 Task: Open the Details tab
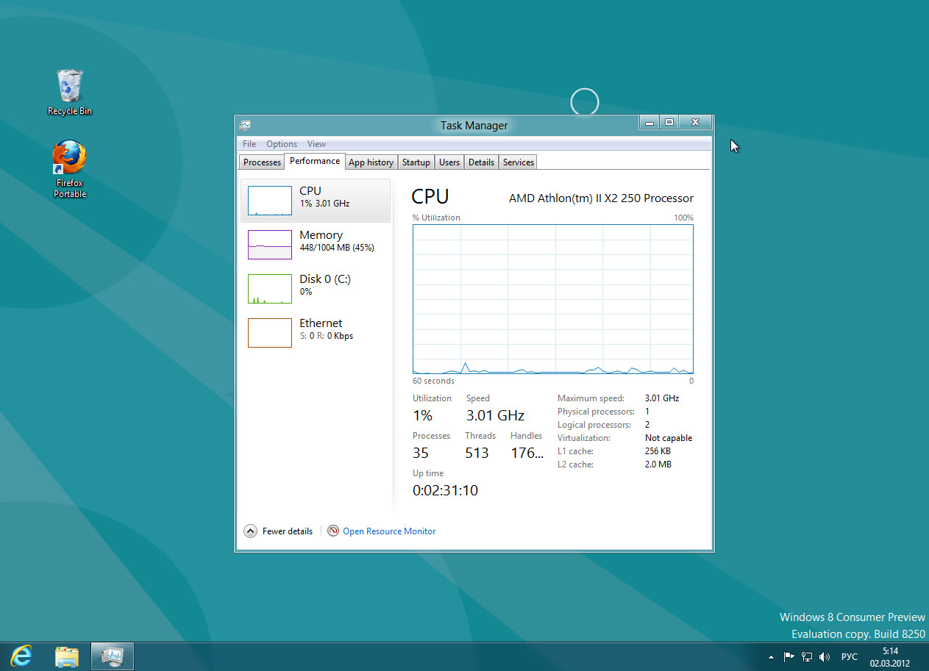tap(481, 162)
